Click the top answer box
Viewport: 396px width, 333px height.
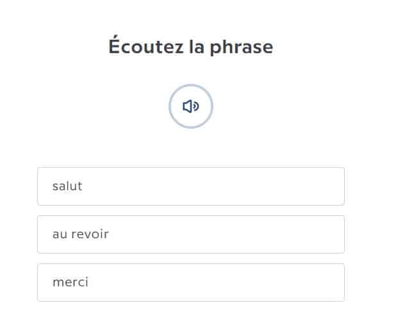(190, 186)
